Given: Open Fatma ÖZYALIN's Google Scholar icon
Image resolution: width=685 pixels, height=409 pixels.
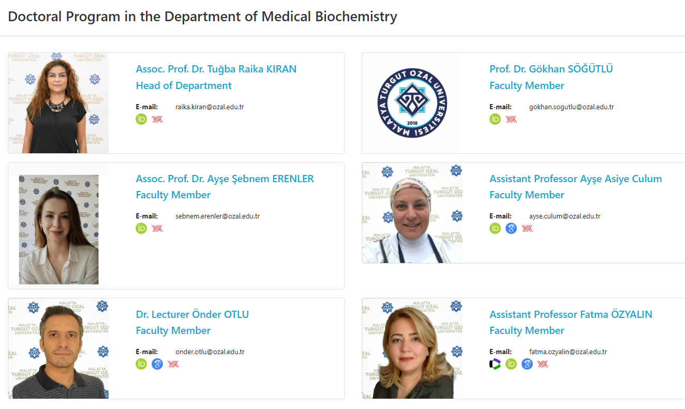Looking at the screenshot, I should [527, 364].
